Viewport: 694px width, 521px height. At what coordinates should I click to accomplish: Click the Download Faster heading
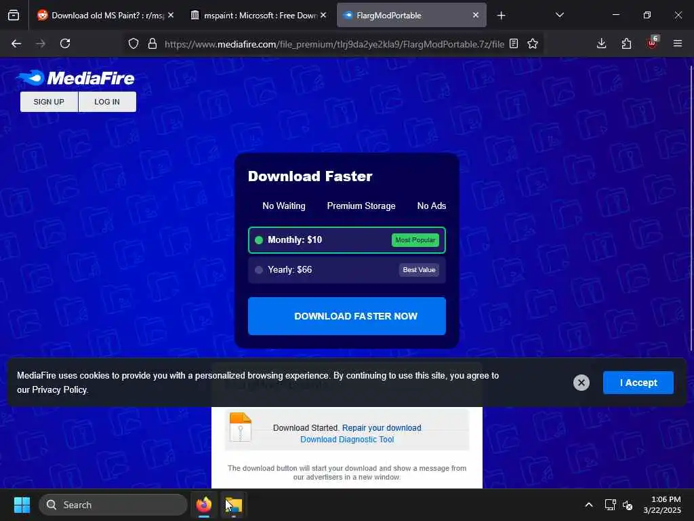310,176
